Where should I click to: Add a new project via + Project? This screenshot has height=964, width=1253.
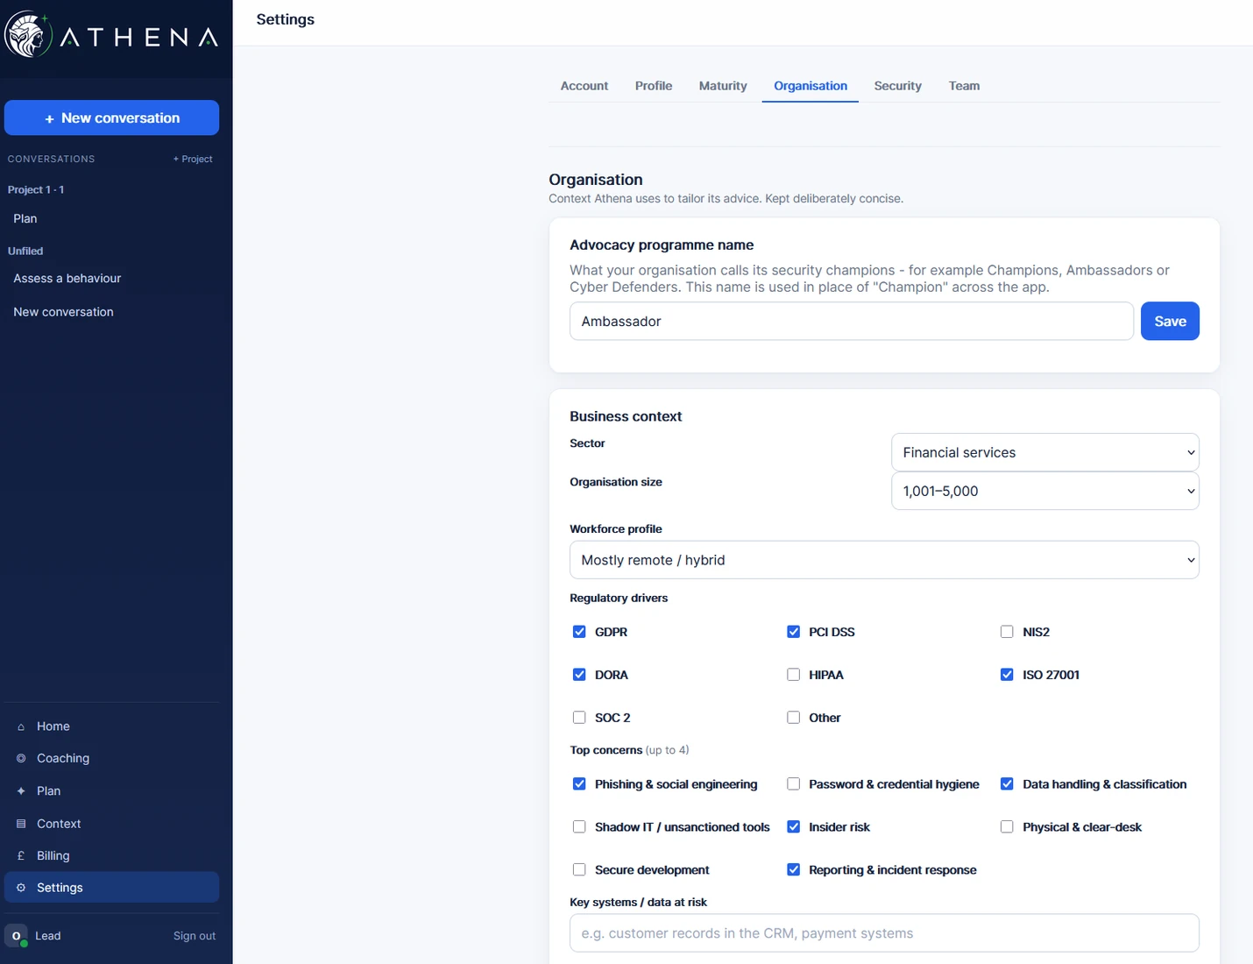coord(193,159)
